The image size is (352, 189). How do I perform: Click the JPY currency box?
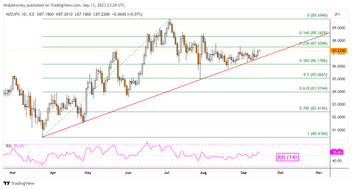340,14
